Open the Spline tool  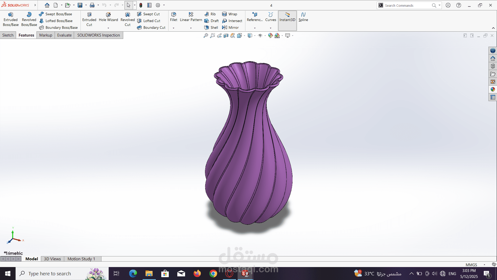pos(303,17)
